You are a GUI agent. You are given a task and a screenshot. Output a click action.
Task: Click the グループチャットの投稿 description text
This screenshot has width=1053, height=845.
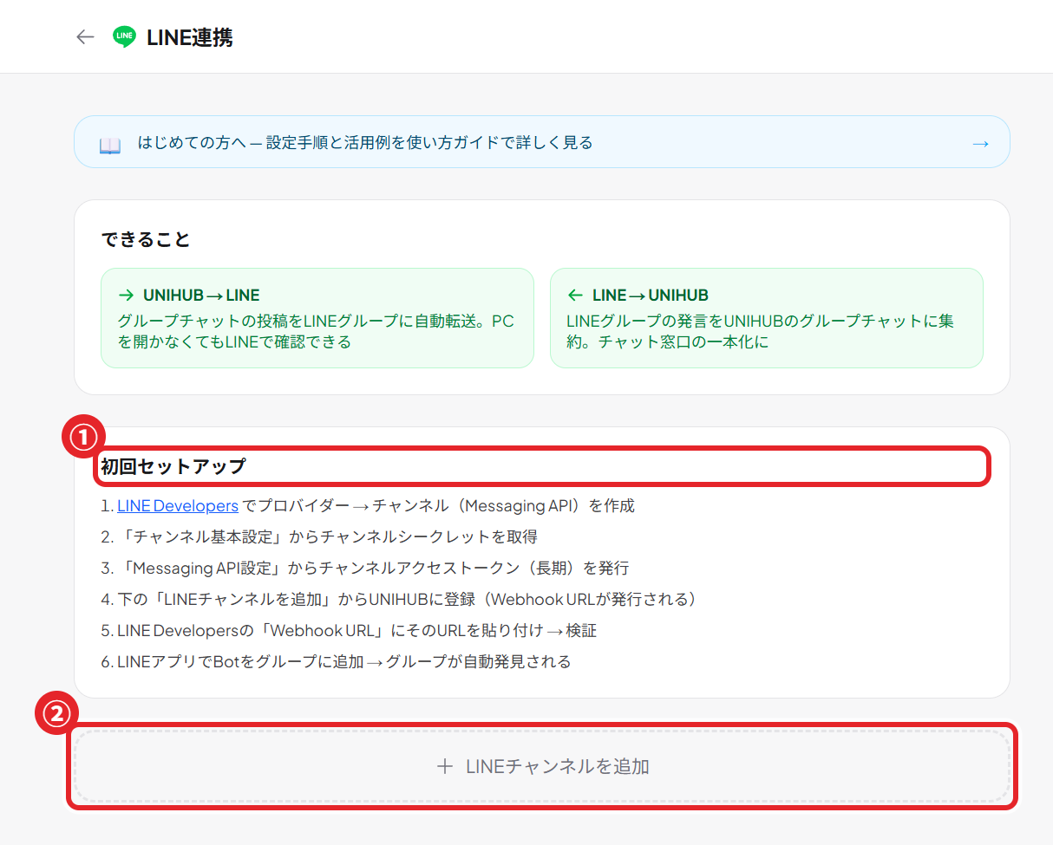pyautogui.click(x=316, y=331)
